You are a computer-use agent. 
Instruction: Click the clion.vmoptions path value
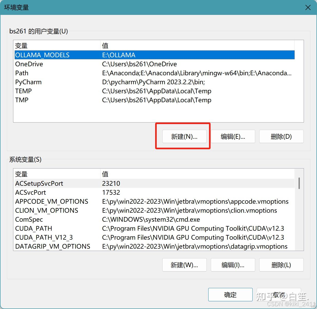pos(190,210)
